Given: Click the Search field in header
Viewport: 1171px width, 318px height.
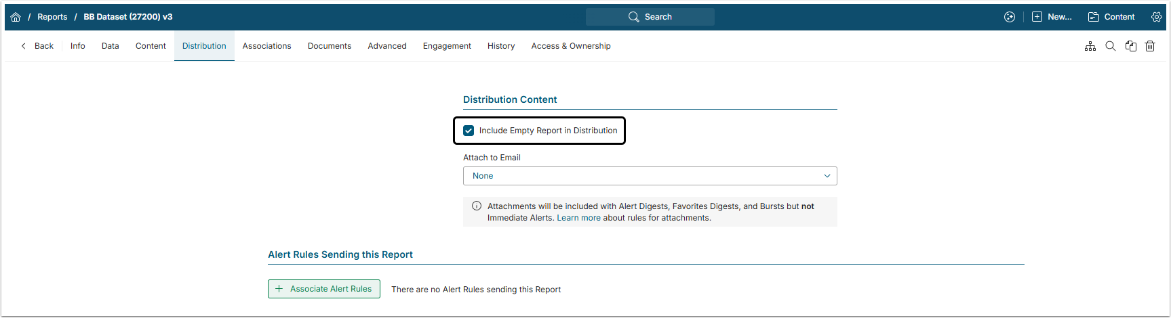Looking at the screenshot, I should click(650, 17).
